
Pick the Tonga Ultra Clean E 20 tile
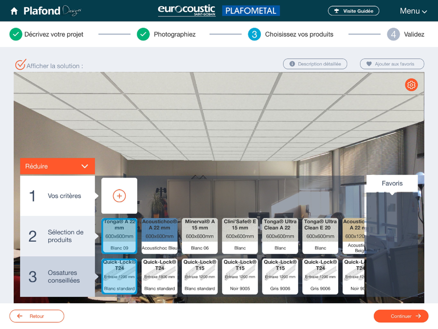[x=321, y=236]
